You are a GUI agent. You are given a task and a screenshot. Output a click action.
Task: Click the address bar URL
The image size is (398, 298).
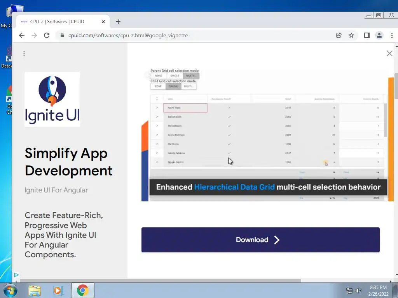coord(128,35)
